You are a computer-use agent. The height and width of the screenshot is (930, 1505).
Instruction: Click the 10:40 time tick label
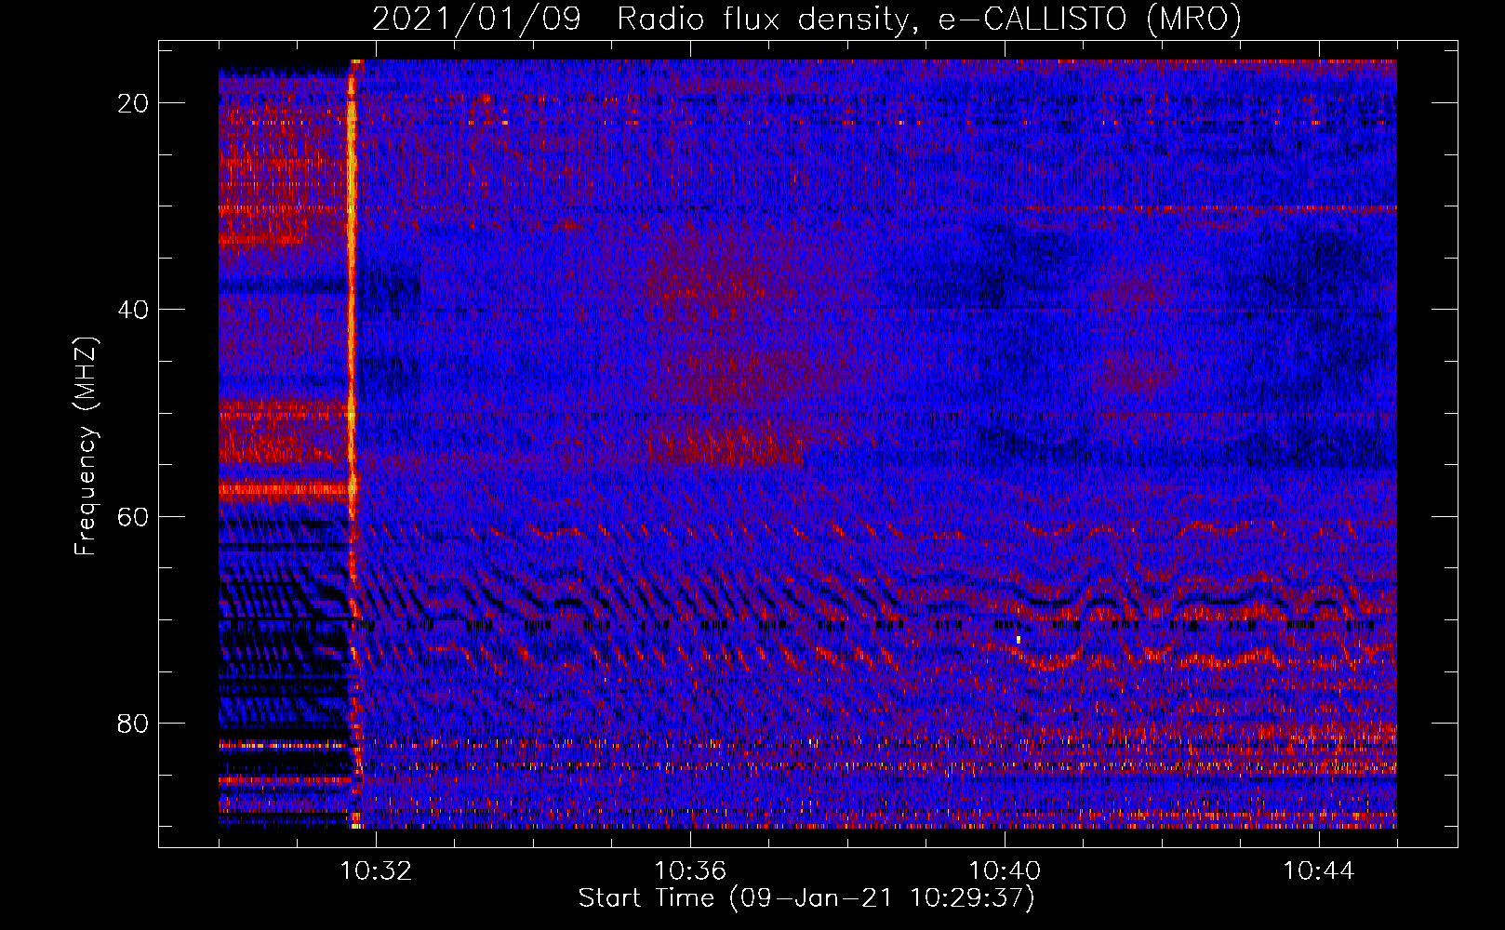point(1005,871)
